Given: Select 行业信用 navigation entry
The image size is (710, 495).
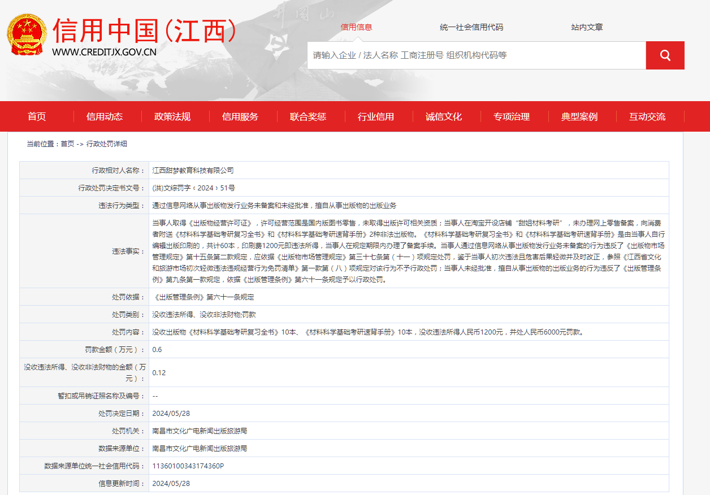Looking at the screenshot, I should (x=377, y=116).
